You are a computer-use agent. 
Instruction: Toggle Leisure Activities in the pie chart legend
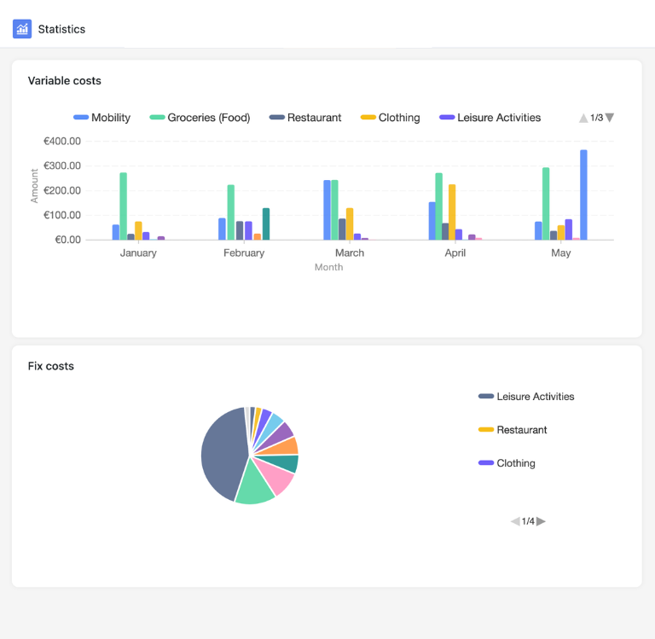pos(526,396)
